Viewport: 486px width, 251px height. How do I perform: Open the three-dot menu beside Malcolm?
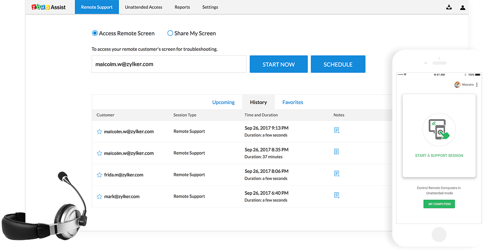[477, 85]
